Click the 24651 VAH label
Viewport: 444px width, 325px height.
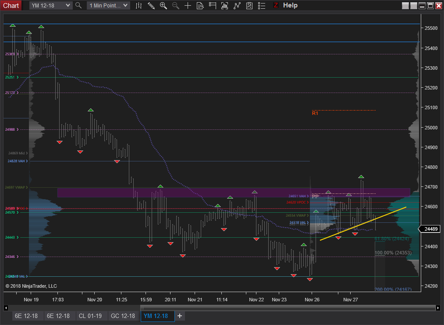(298, 196)
